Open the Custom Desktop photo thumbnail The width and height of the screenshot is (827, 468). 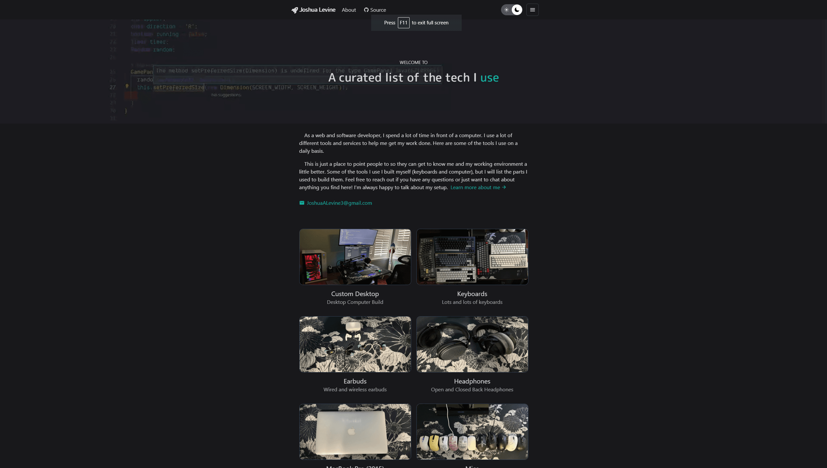pyautogui.click(x=355, y=257)
